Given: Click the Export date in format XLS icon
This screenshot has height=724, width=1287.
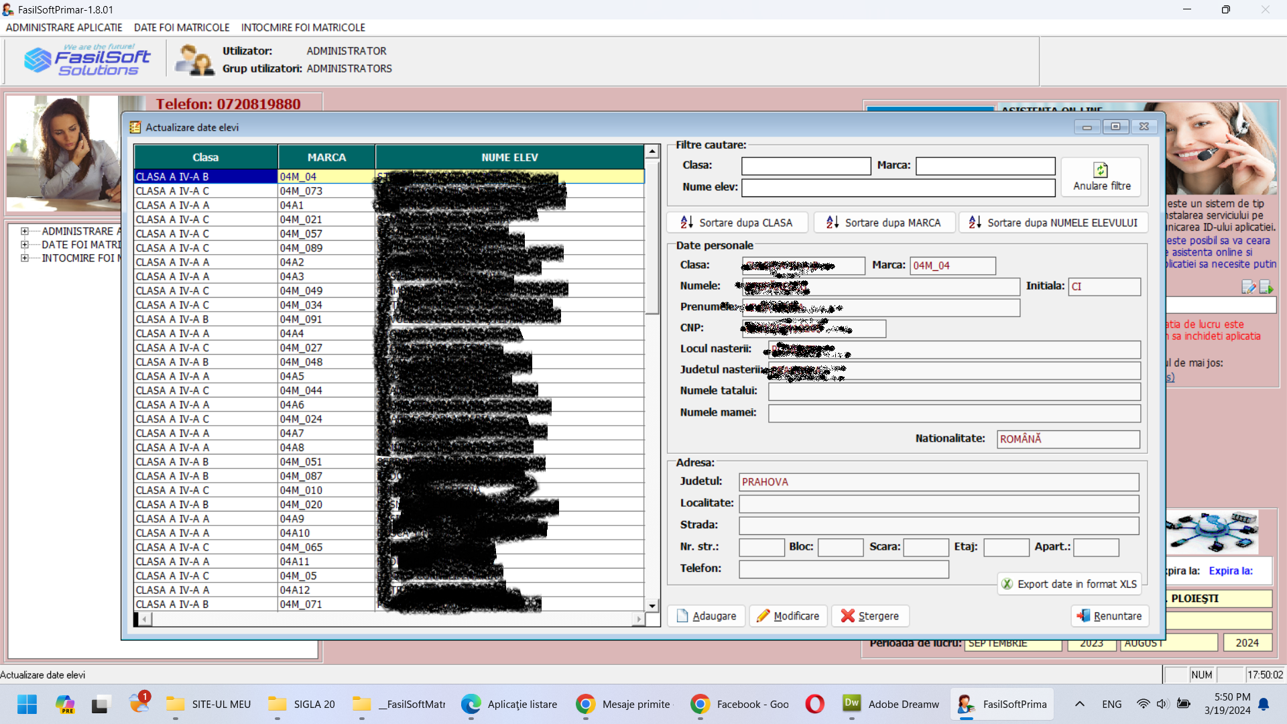Looking at the screenshot, I should click(x=1007, y=584).
